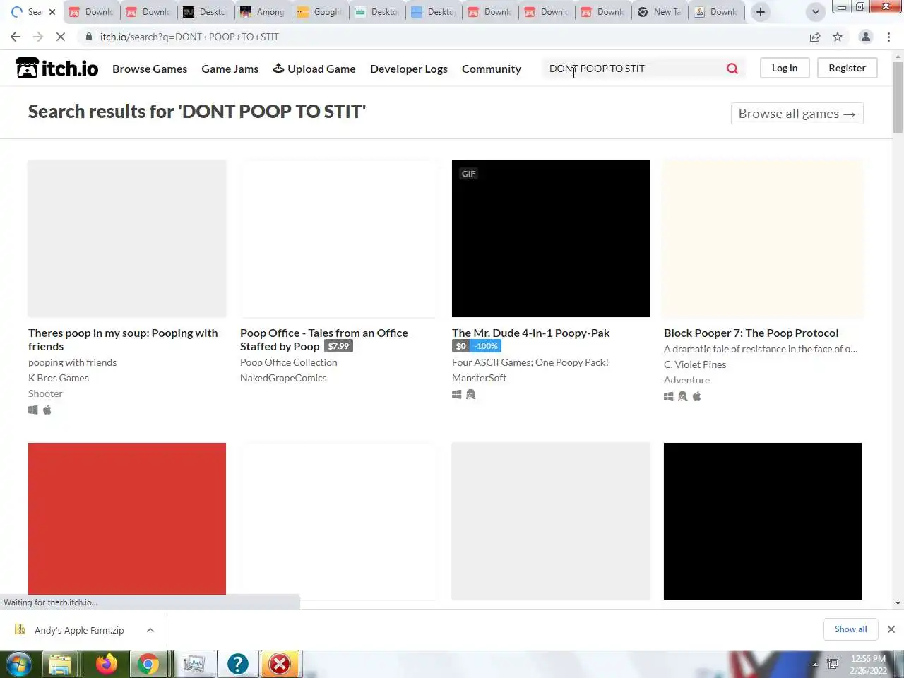Click the red game thumbnail in the second row
Viewport: 904px width, 678px height.
coord(127,518)
